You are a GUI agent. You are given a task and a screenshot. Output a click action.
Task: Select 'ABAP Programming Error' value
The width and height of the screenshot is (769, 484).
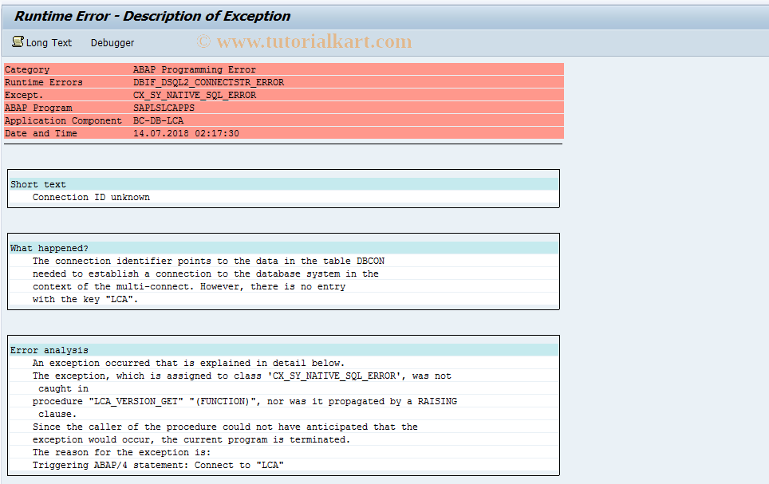click(194, 69)
